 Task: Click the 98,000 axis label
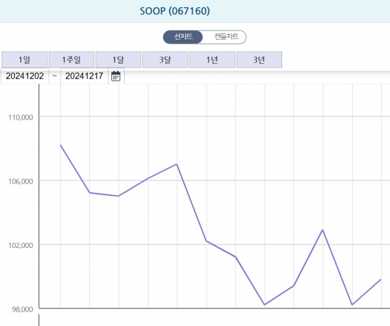pos(23,309)
